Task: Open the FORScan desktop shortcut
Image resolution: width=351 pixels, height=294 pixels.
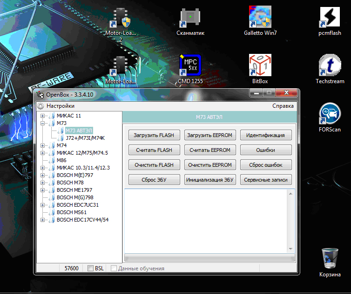Action: coord(330,115)
